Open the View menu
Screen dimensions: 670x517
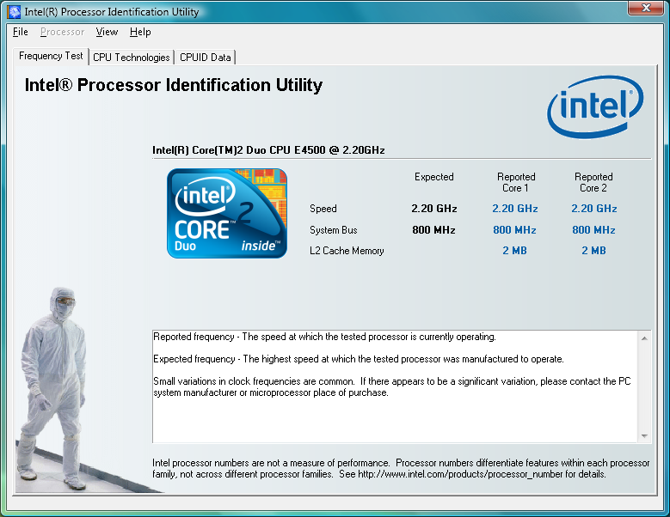click(x=107, y=32)
